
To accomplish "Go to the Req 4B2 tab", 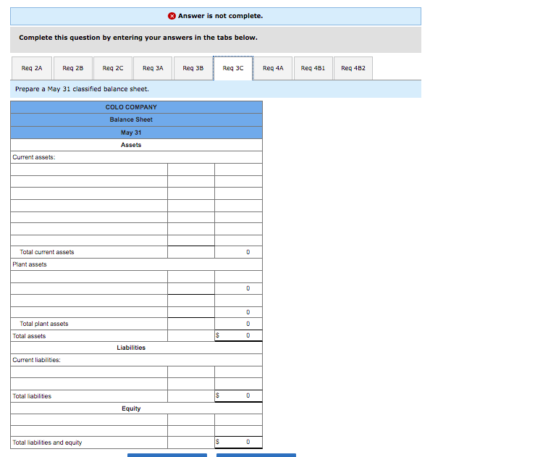I will [x=353, y=68].
